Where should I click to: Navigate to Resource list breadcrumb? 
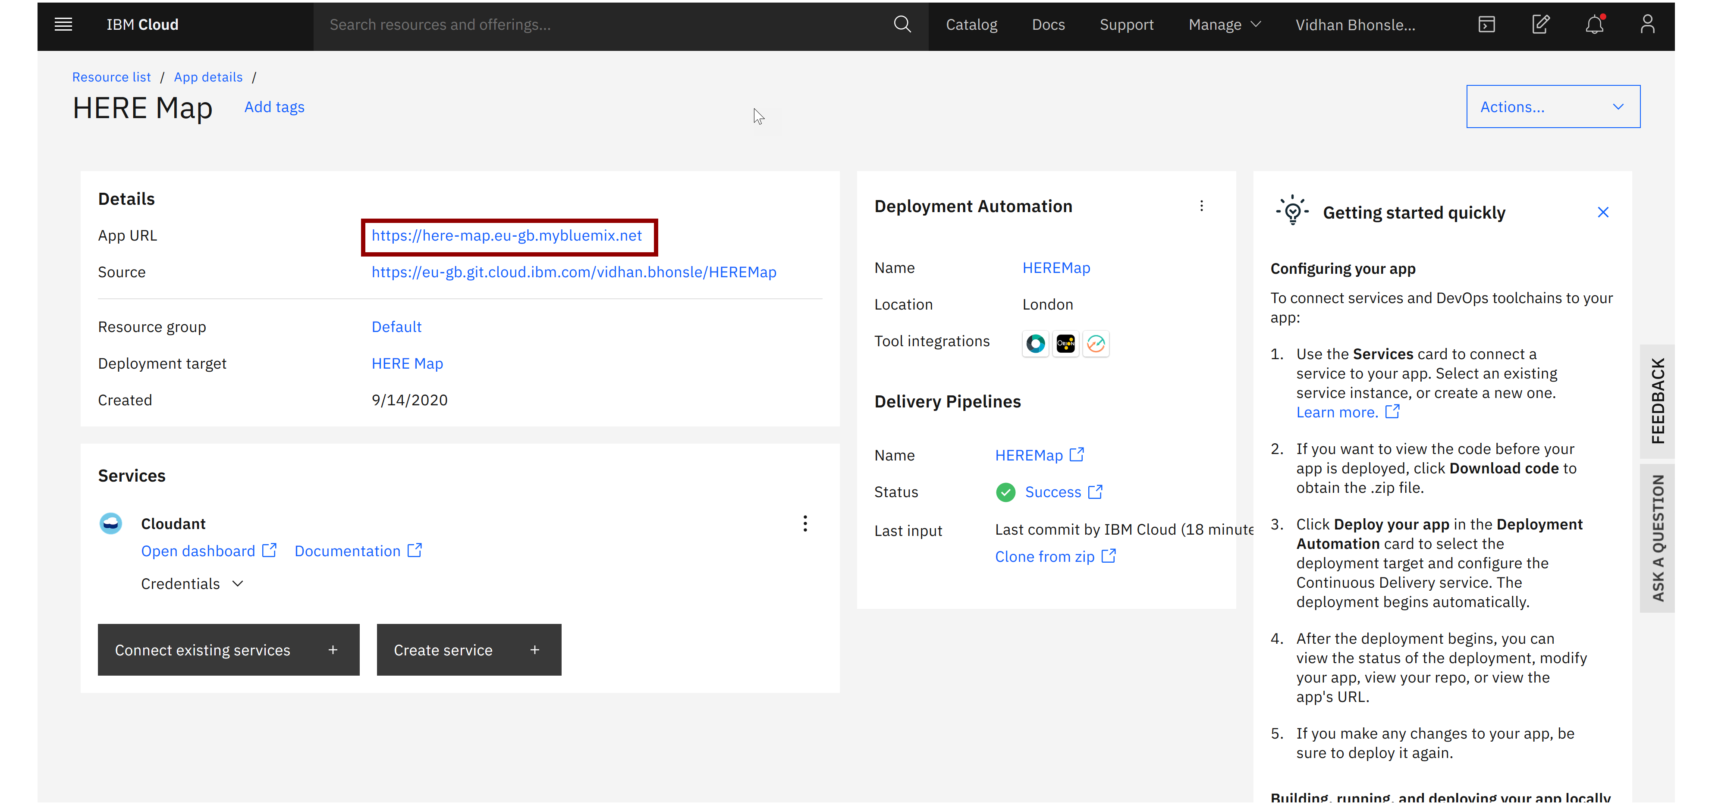pyautogui.click(x=112, y=77)
